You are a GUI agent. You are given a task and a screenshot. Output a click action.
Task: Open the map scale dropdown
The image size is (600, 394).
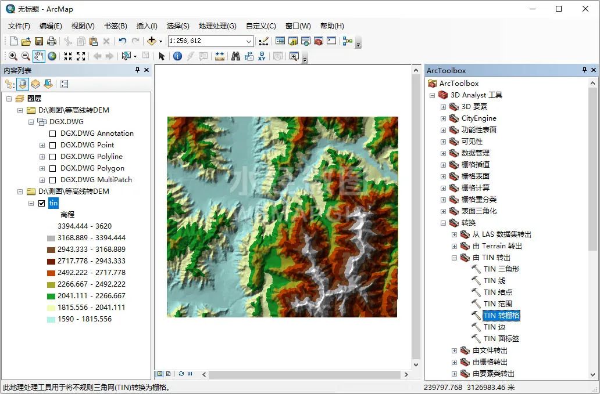pos(249,41)
